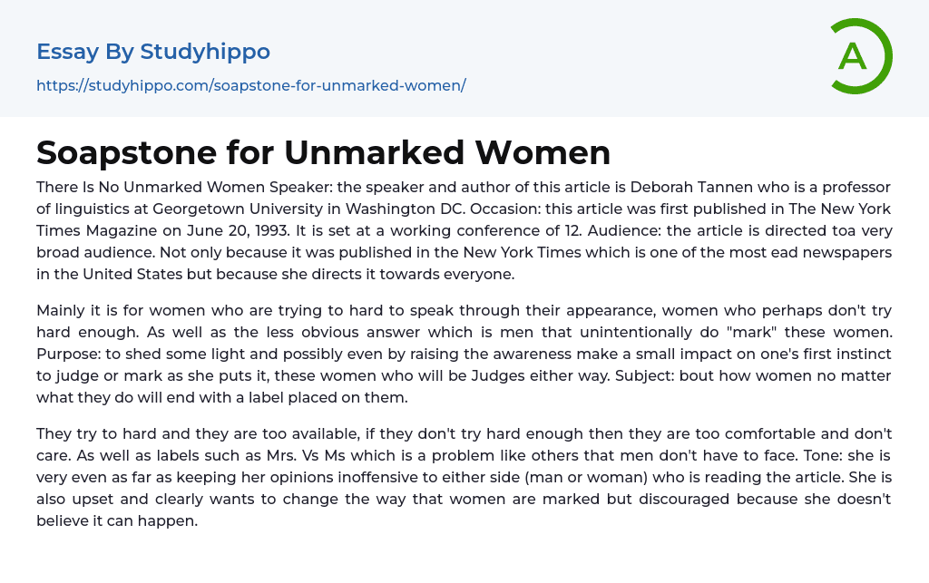Click the green Studyhippo circular A logo
Image resolution: width=929 pixels, height=583 pixels.
pos(860,56)
